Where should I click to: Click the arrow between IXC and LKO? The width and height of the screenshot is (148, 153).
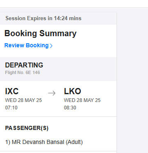(52, 93)
